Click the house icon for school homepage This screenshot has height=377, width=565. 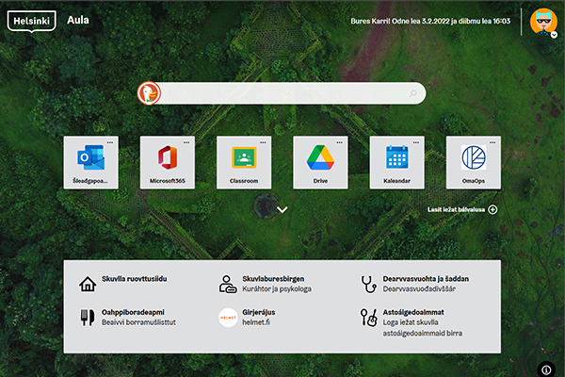coord(88,284)
